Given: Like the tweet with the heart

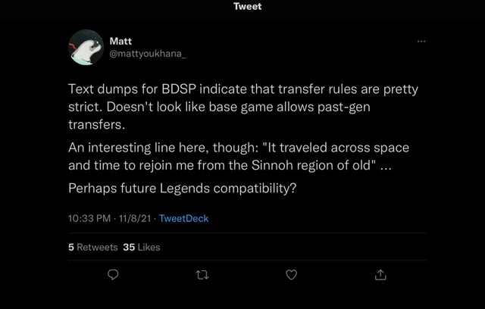Looking at the screenshot, I should tap(291, 275).
